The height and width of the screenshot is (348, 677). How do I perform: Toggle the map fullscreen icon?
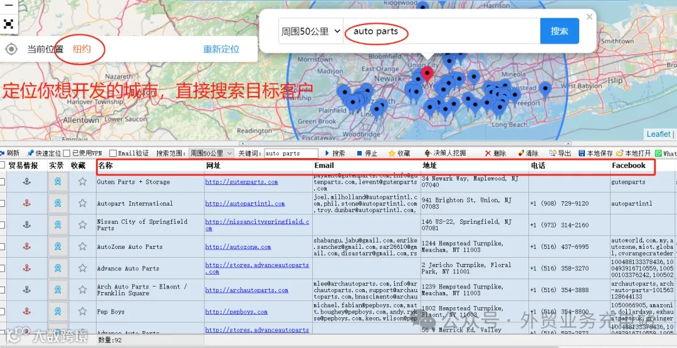click(8, 24)
